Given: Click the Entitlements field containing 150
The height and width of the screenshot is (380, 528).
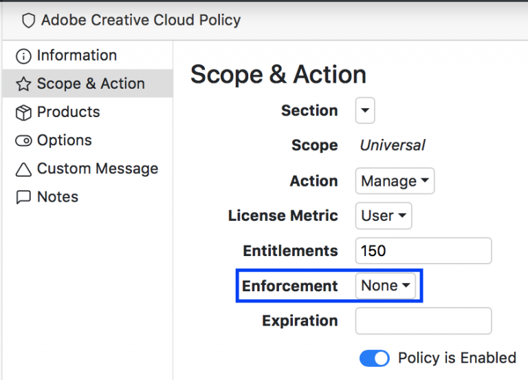Looking at the screenshot, I should click(x=423, y=251).
